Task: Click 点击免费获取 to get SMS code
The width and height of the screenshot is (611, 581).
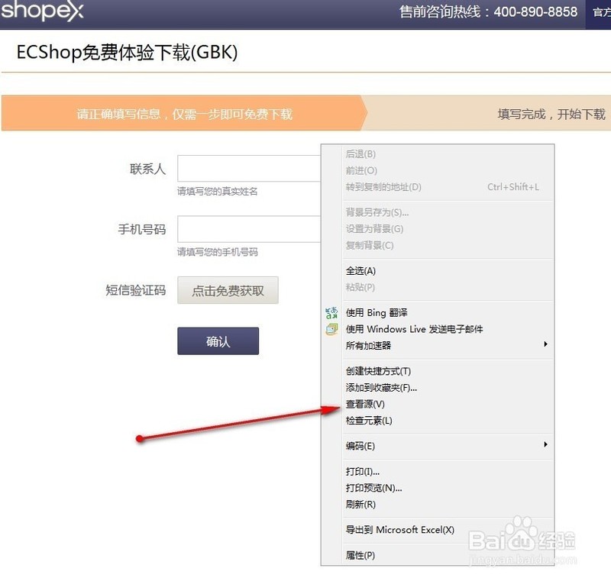Action: [228, 290]
